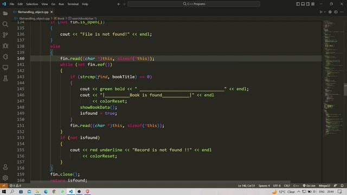Open the run button dropdown arrow
Screen dimensions: 347x195
pos(325,12)
